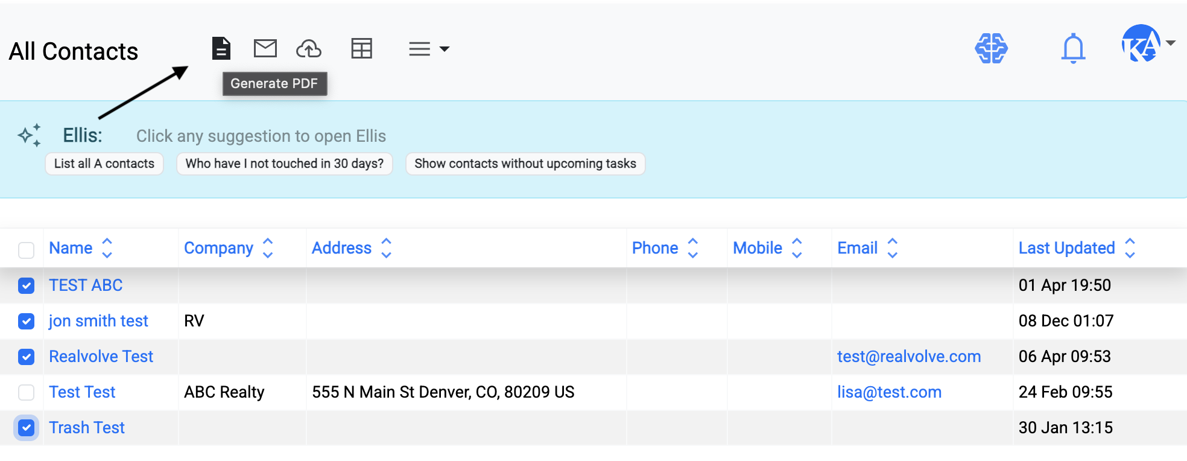Image resolution: width=1187 pixels, height=461 pixels.
Task: Click the 'List all A contacts' suggestion
Action: (x=104, y=164)
